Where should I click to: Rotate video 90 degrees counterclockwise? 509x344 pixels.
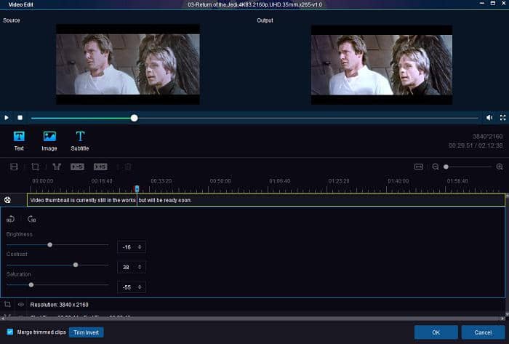(x=10, y=219)
